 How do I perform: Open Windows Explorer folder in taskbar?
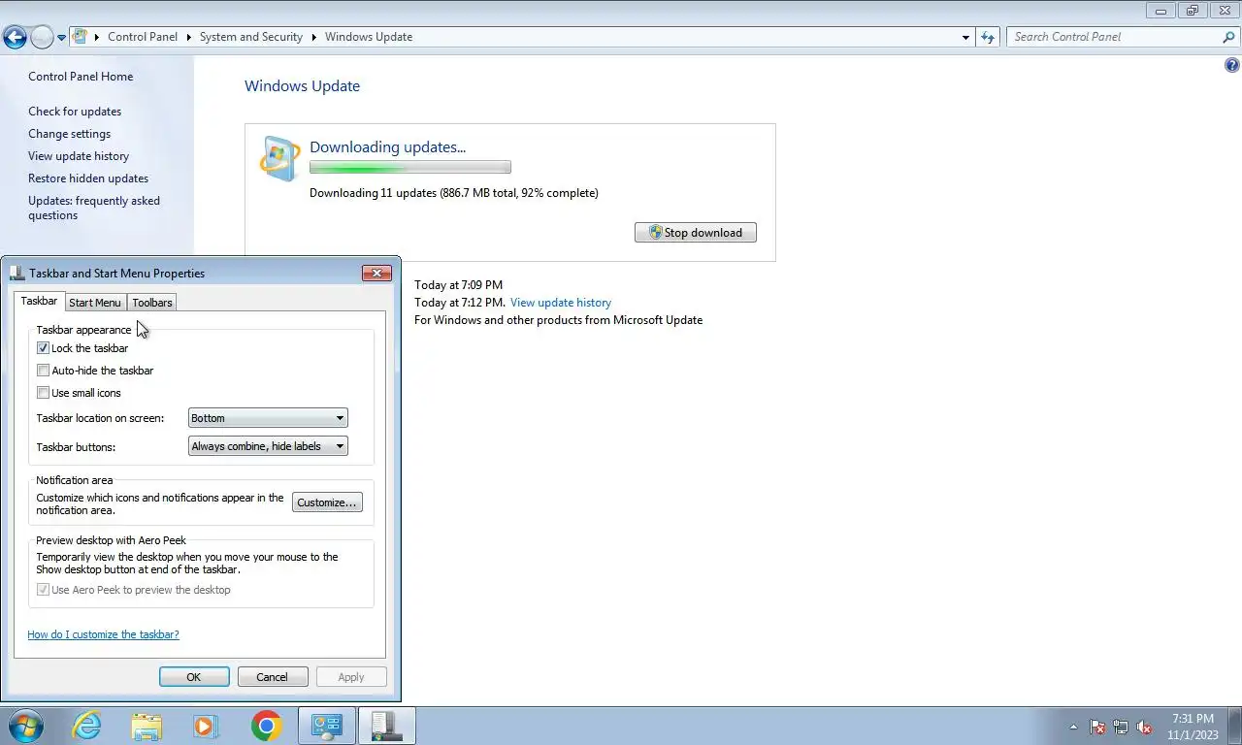tap(147, 726)
